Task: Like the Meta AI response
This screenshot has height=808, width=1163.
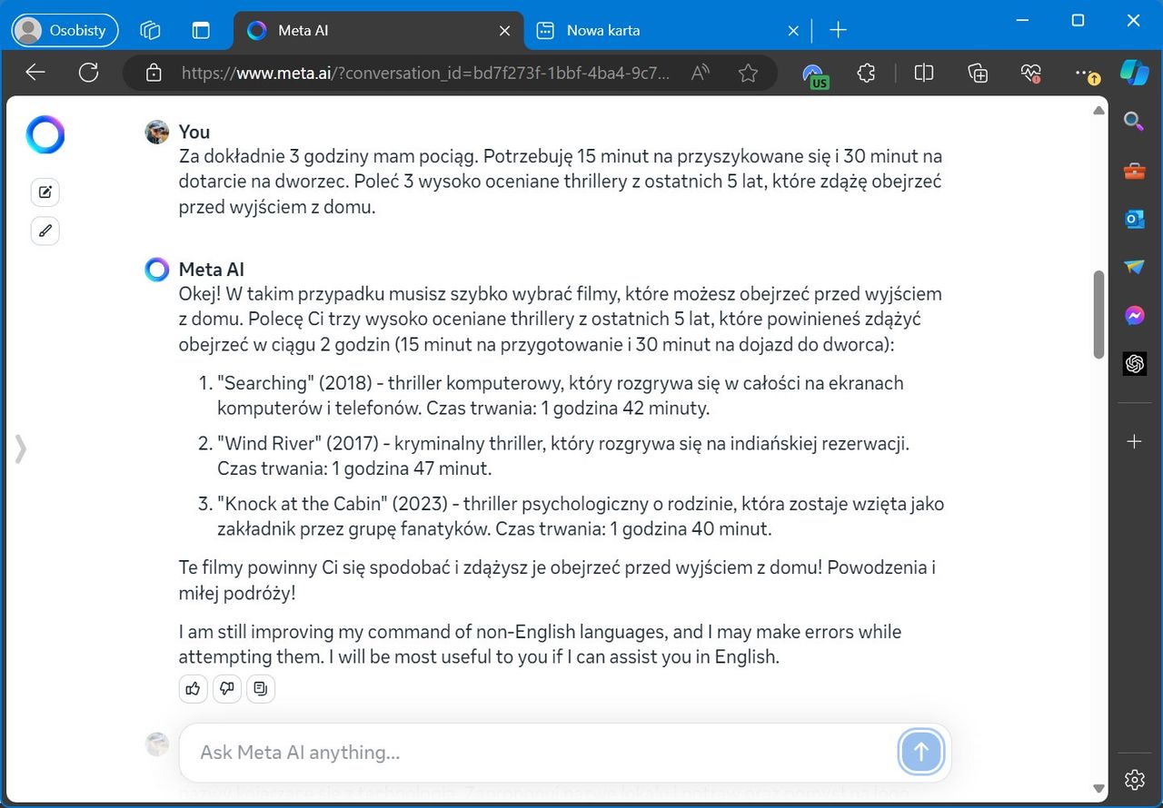Action: [x=193, y=689]
